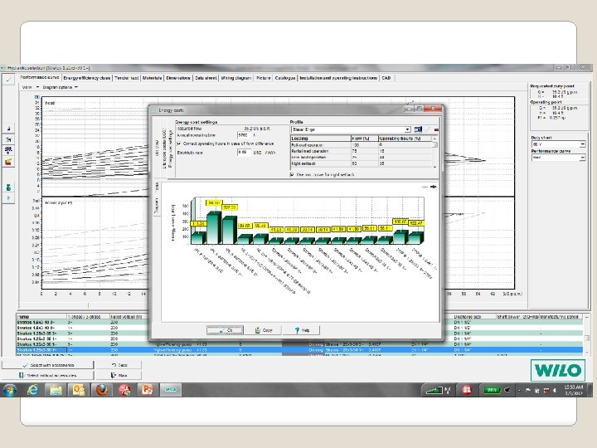597x448 pixels.
Task: Open the Catalogue tab
Action: click(x=285, y=78)
